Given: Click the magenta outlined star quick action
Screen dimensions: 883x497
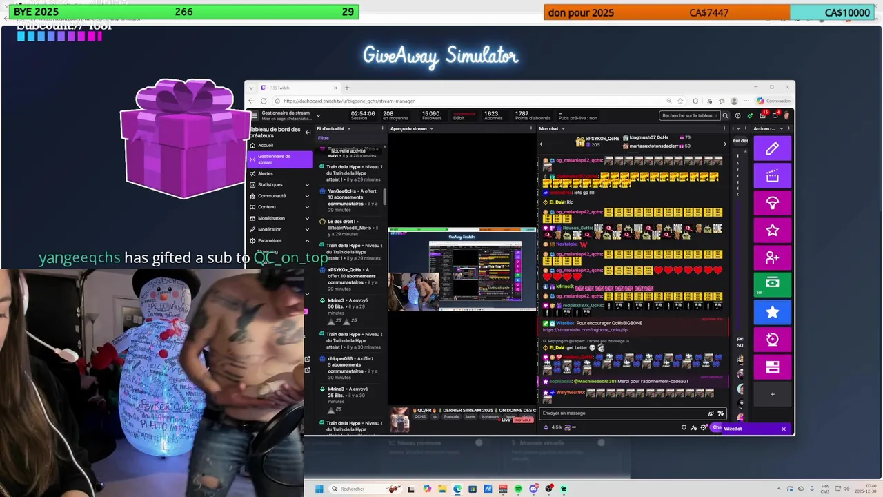Looking at the screenshot, I should pos(772,230).
